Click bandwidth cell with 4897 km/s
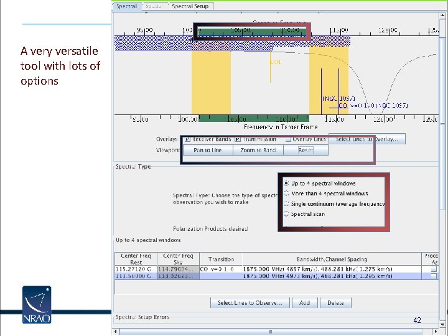 point(332,269)
